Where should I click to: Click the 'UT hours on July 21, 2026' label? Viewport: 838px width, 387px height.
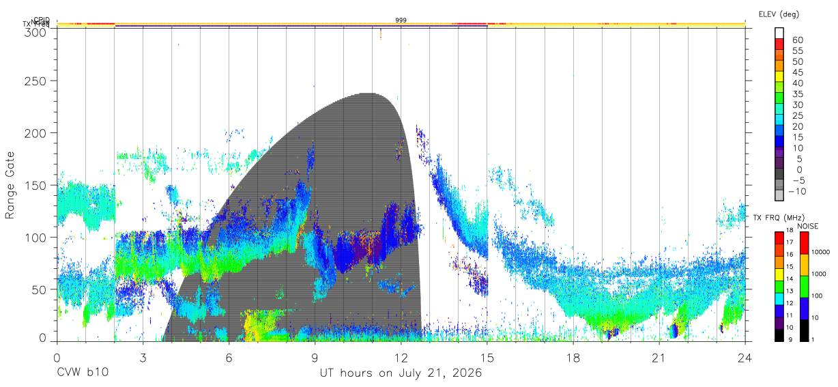401,373
